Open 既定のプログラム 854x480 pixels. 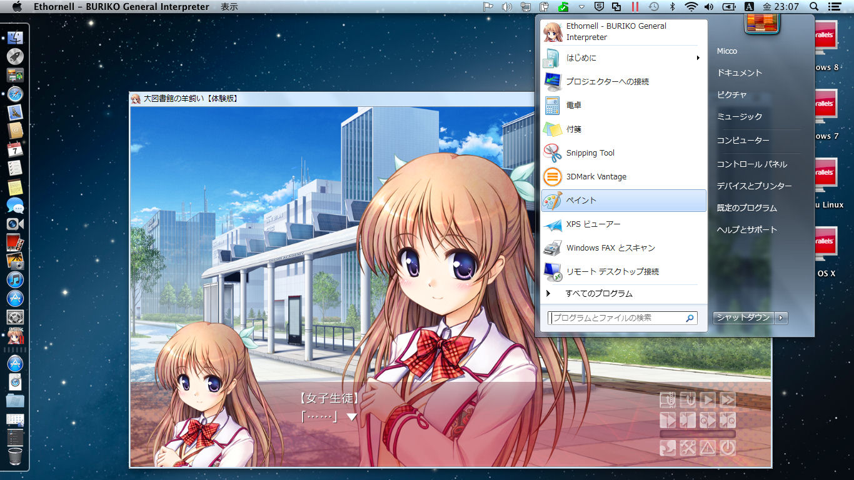coord(747,208)
